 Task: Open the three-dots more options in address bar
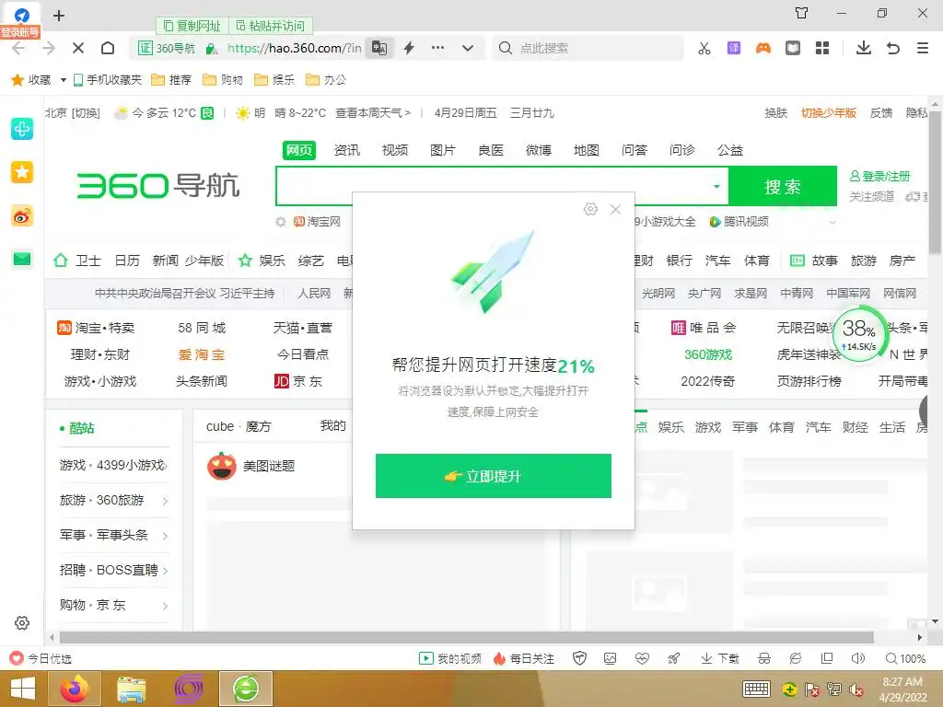[437, 48]
